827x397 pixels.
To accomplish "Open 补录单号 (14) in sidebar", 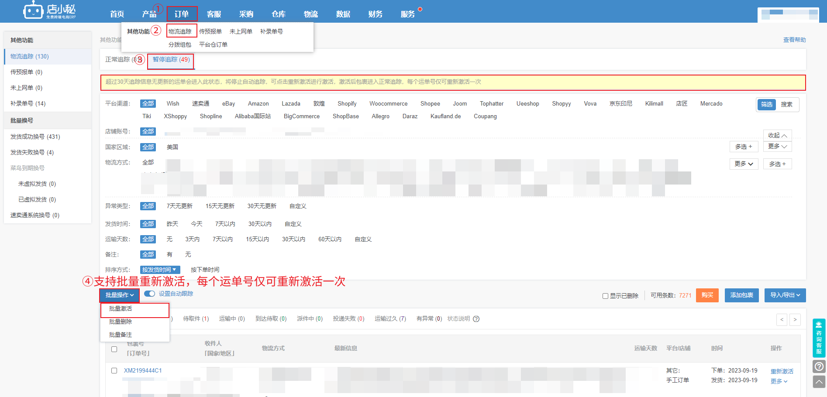I will pyautogui.click(x=48, y=103).
